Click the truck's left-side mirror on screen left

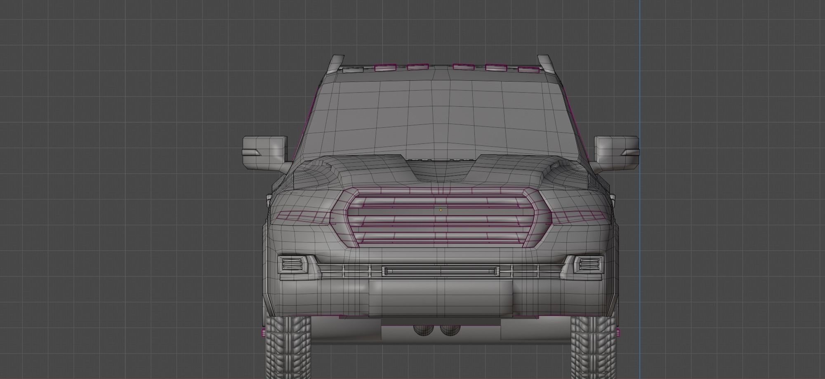click(265, 153)
